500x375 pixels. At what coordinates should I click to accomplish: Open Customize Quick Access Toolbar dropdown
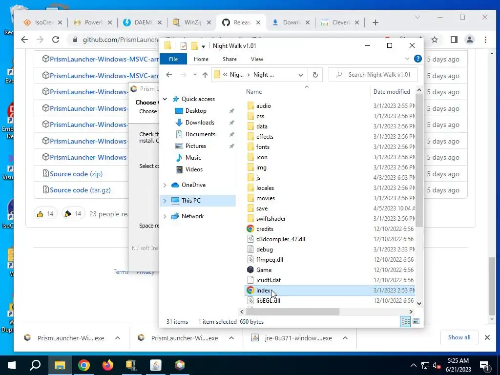click(203, 46)
